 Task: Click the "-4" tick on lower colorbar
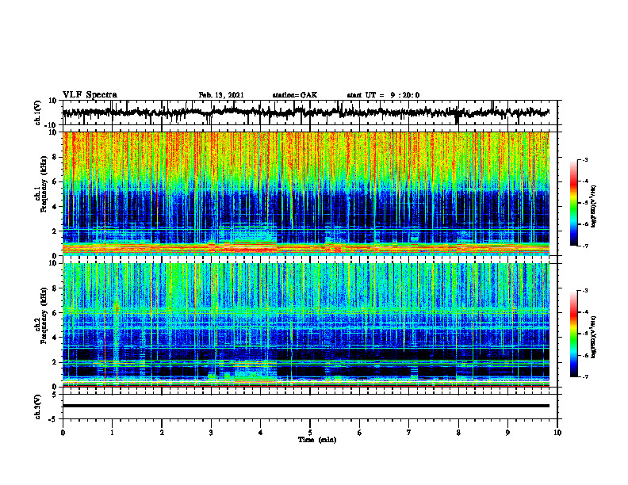[585, 312]
